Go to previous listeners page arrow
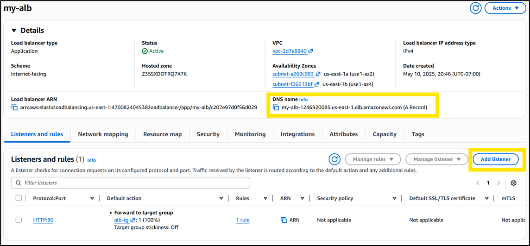 click(478, 183)
